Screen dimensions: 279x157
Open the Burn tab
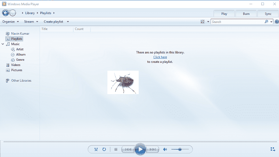click(246, 14)
